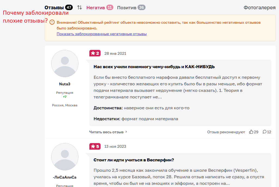Open the Фотогалерея section

tap(260, 8)
